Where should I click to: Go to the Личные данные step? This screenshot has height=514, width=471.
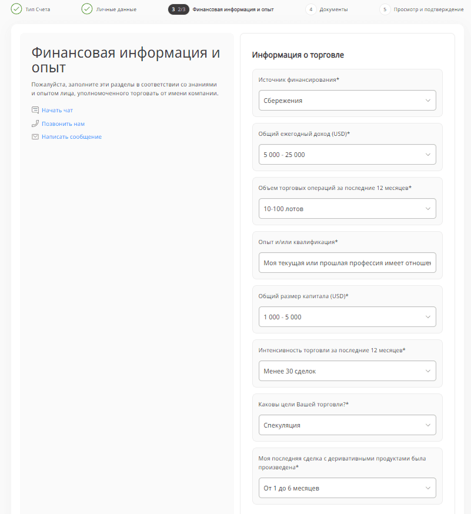[116, 9]
